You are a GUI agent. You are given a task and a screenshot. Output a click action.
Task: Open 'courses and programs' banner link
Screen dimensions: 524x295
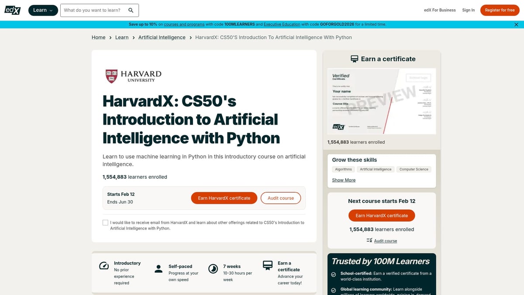pos(184,24)
